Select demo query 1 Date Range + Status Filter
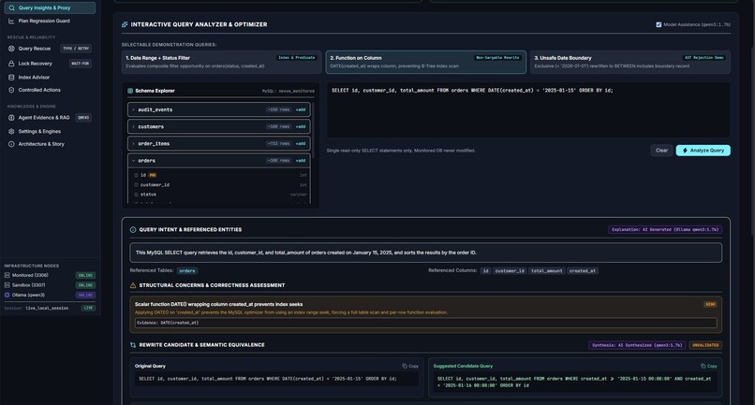The width and height of the screenshot is (755, 405). point(221,62)
